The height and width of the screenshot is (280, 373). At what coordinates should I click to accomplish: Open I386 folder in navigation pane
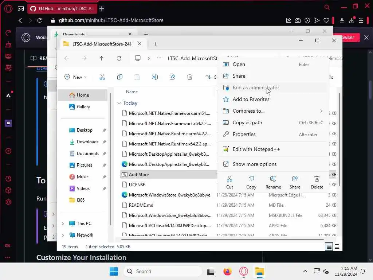[x=83, y=200]
